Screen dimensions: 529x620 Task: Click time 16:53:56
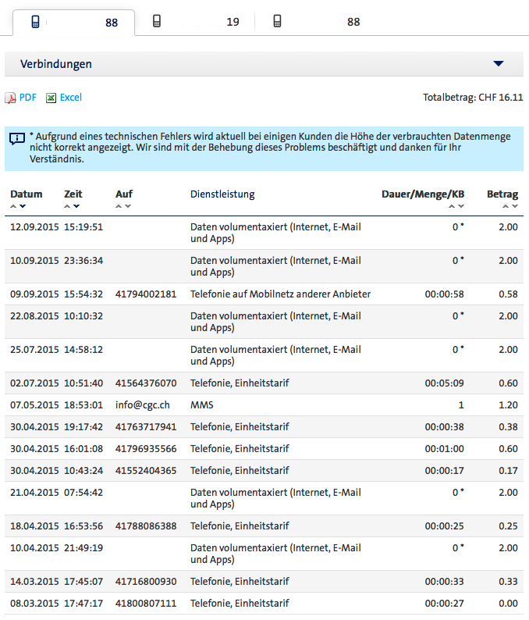[83, 526]
